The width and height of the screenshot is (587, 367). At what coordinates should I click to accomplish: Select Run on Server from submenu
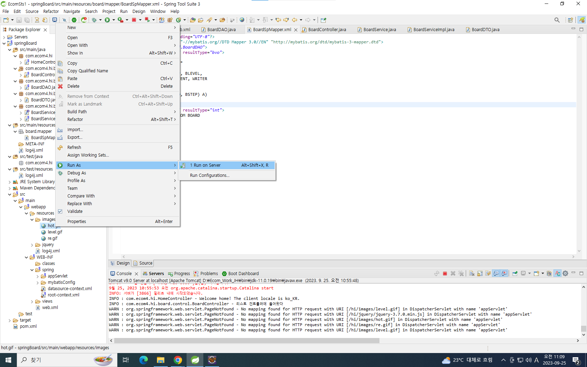coord(227,165)
